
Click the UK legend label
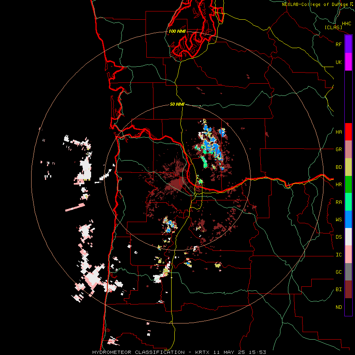tap(338, 62)
